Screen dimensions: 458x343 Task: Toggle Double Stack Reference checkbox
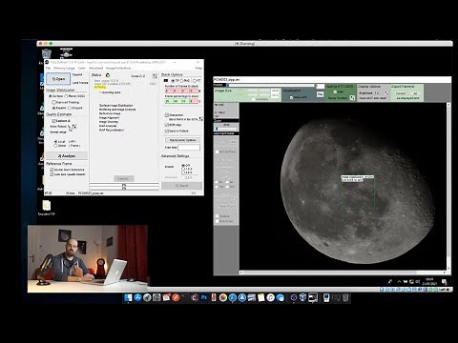click(x=67, y=170)
